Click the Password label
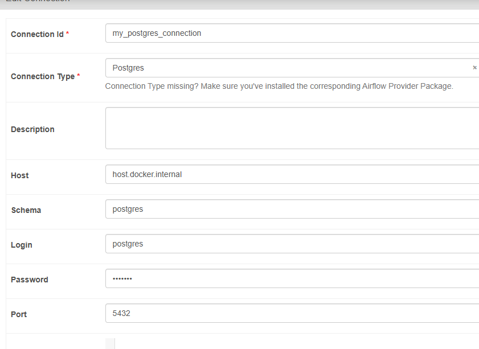Viewport: 479px width, 349px height. 30,280
